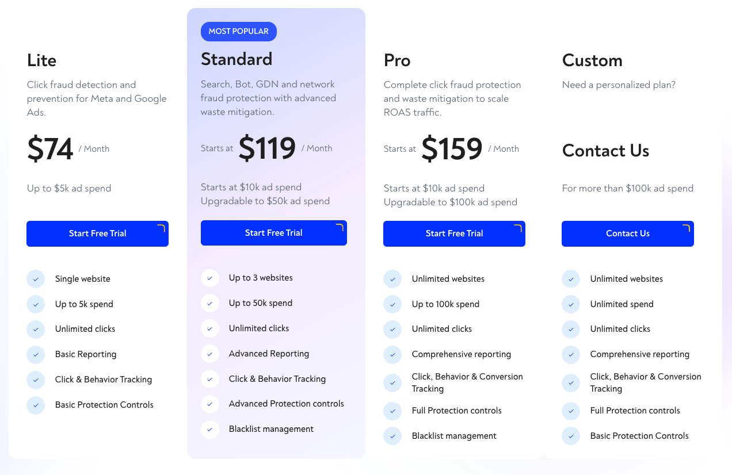Start the free trial for Lite plan
Screen dimensions: 732x475
97,233
